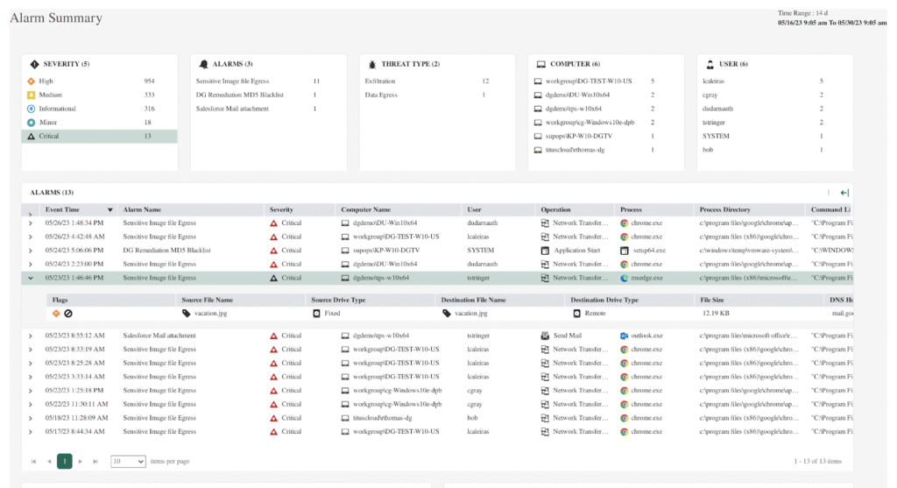The image size is (897, 488).
Task: Open the items per page dropdown
Action: (128, 461)
